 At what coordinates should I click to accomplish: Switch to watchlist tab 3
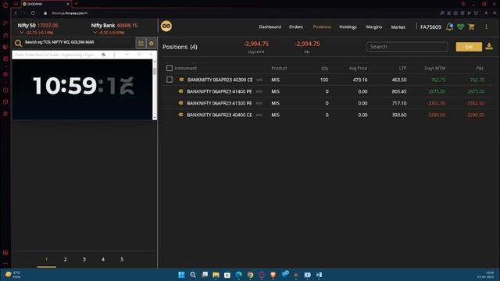point(84,259)
